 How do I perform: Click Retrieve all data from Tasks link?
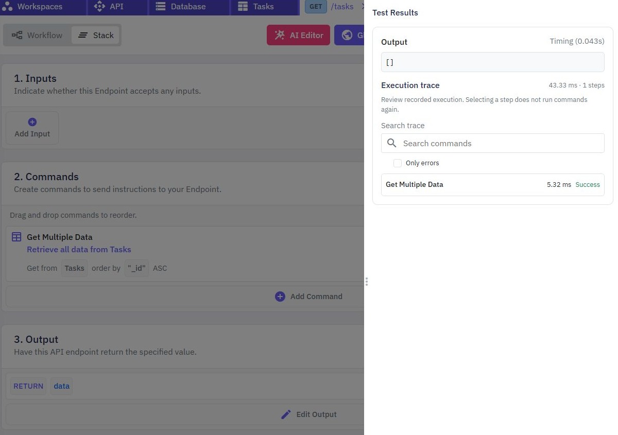[x=79, y=249]
